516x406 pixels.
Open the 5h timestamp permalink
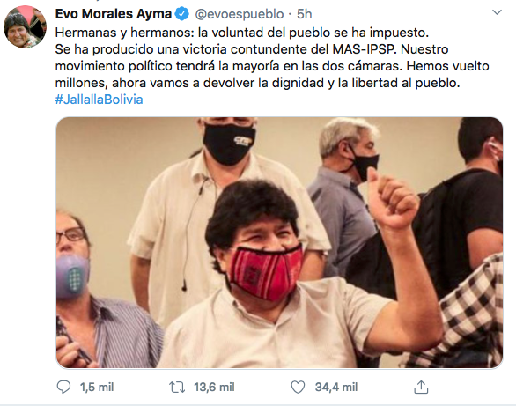click(x=304, y=14)
